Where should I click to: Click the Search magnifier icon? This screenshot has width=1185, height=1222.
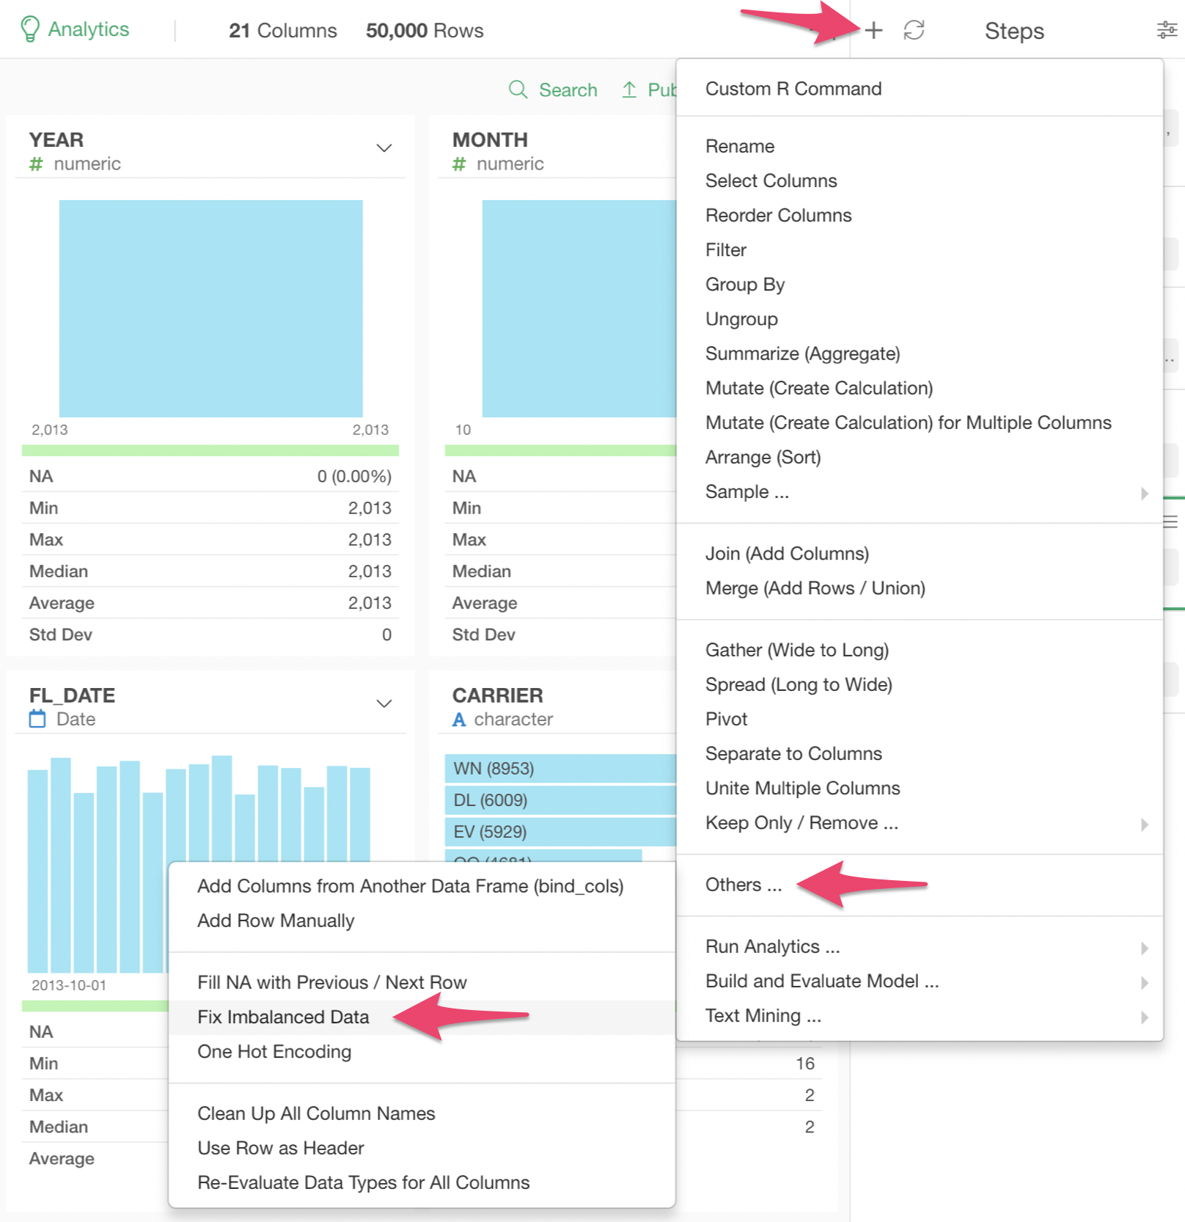point(518,89)
